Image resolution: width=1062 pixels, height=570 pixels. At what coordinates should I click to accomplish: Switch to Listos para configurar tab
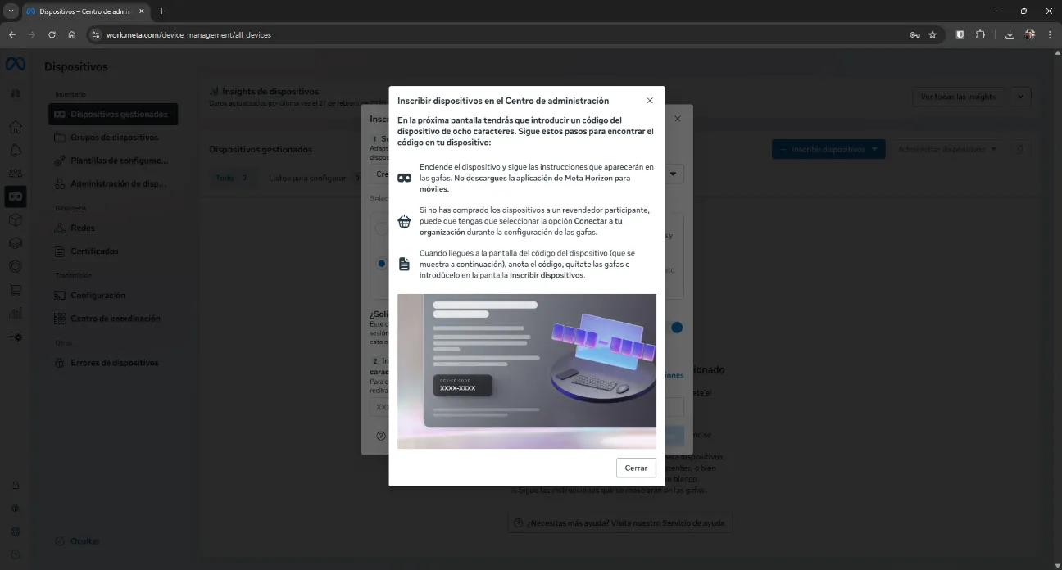314,178
